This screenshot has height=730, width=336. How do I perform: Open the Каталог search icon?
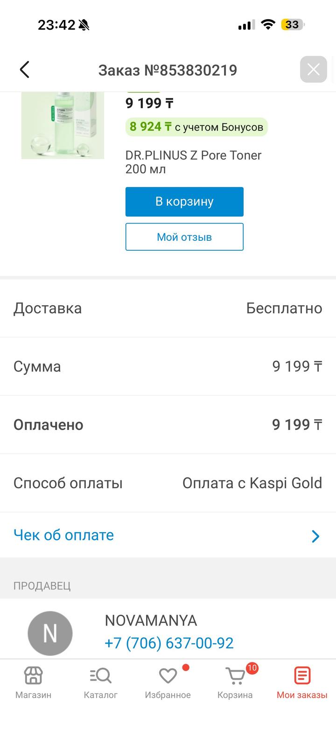[100, 676]
